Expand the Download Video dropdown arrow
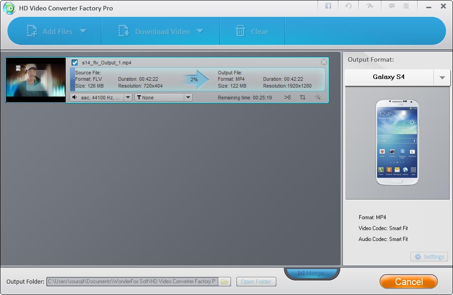The width and height of the screenshot is (453, 295). pos(200,31)
